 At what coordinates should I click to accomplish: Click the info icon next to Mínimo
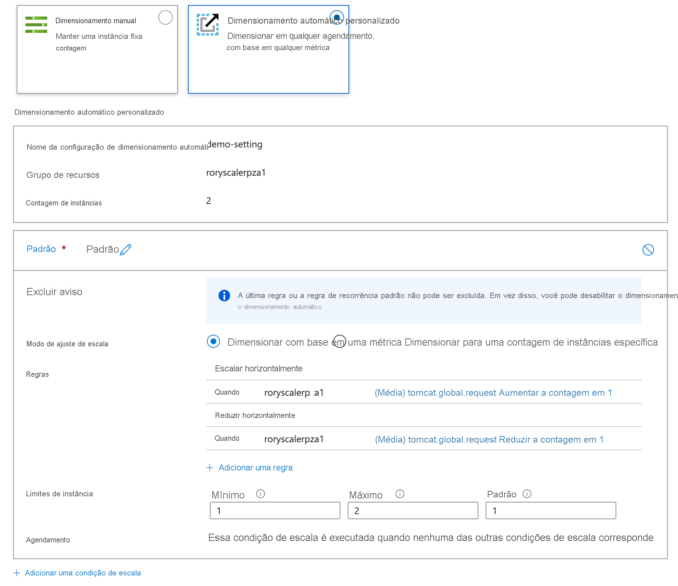point(261,494)
